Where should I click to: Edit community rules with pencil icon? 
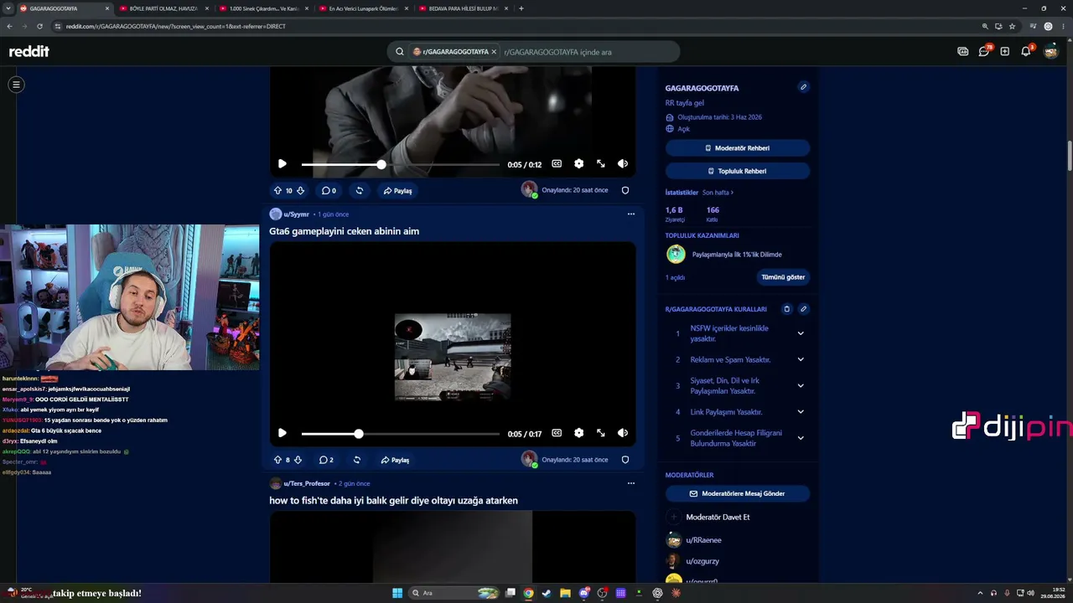click(x=803, y=309)
